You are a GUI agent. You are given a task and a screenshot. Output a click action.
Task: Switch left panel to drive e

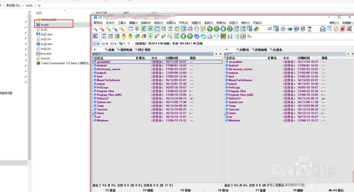click(x=114, y=43)
